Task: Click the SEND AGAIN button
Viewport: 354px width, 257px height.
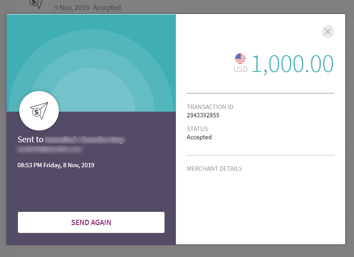Action: [x=91, y=222]
